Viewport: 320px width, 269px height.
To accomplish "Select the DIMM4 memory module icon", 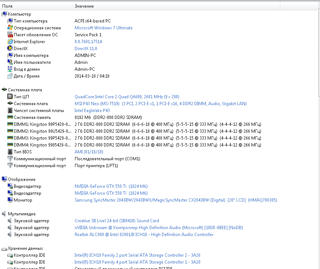I will [x=10, y=145].
